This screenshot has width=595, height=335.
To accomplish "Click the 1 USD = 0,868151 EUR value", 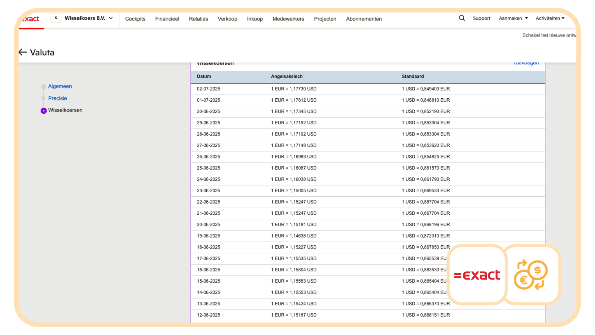I will pos(426,315).
